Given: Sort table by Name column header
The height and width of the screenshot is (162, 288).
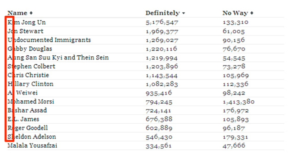Looking at the screenshot, I should [x=20, y=13].
